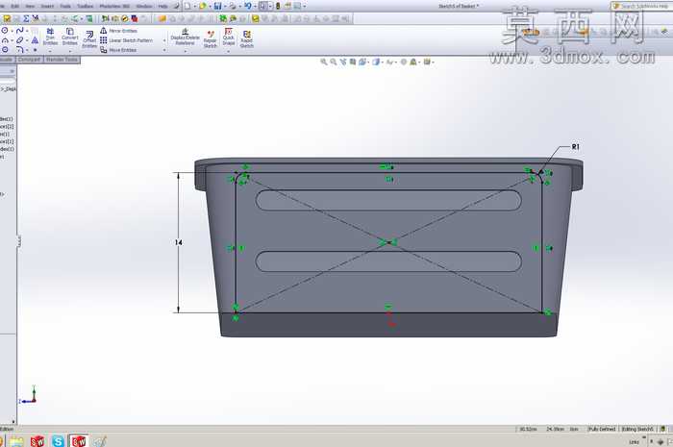Expand Linear Sketch Pattern dropdown arrow
The image size is (673, 447).
coord(164,40)
